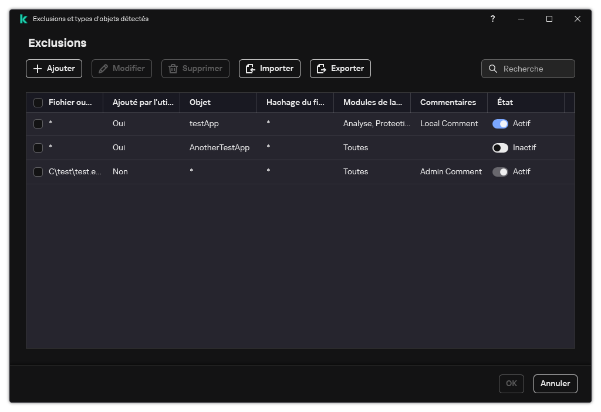Check the box for the AnotherTestApp row
The width and height of the screenshot is (601, 412).
point(38,148)
